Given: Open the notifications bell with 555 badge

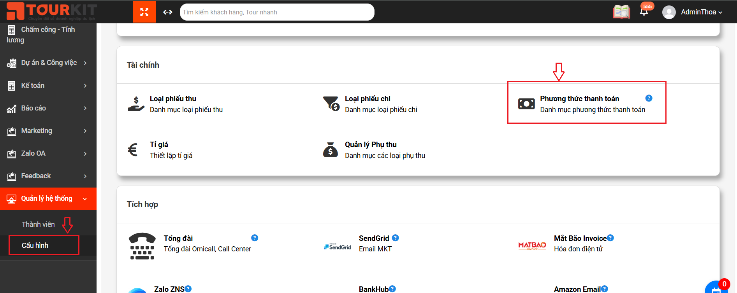Looking at the screenshot, I should [644, 11].
